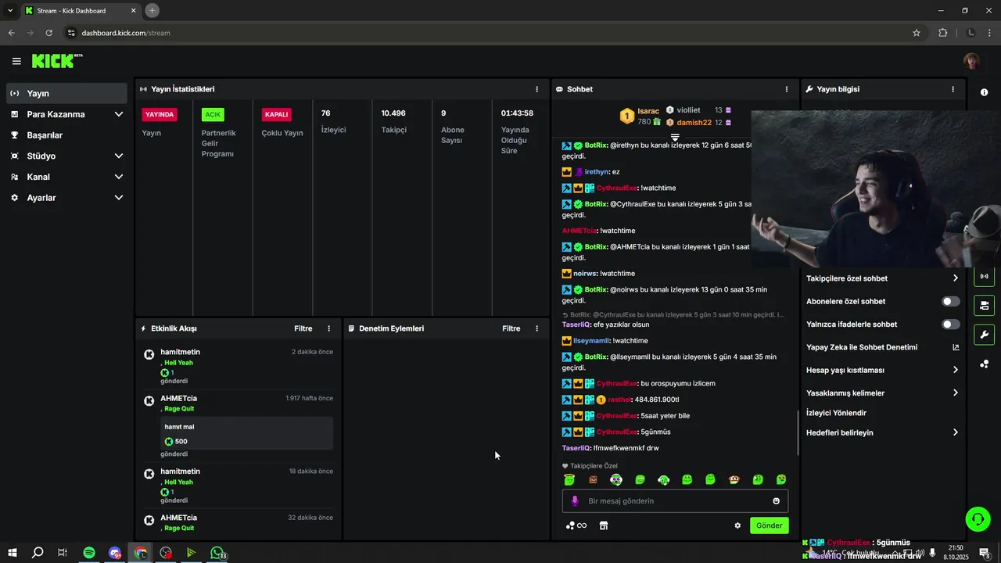Focus the Bir mesaj gönderin input
Viewport: 1001px width, 563px height.
pos(675,501)
